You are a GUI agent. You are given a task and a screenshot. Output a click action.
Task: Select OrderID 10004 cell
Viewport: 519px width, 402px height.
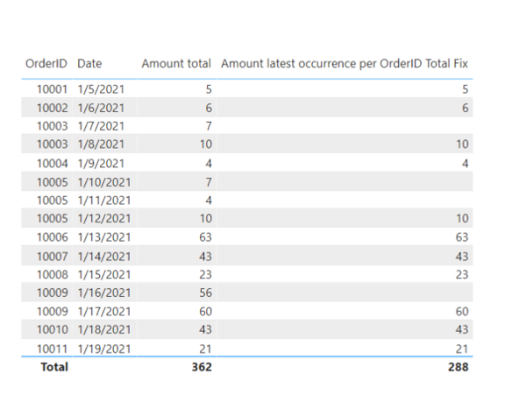(x=52, y=163)
